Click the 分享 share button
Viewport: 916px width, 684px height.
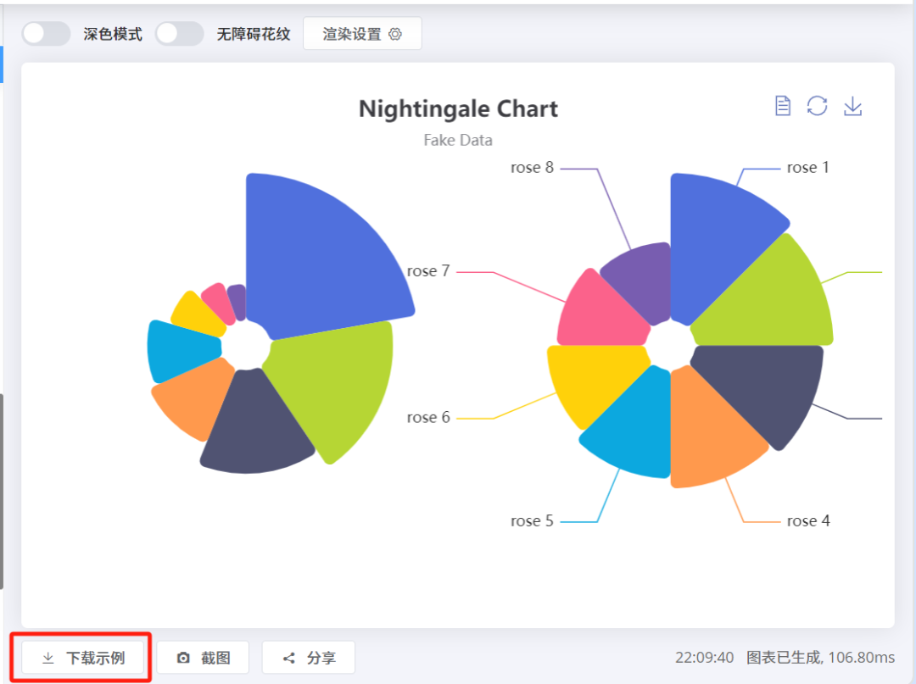pos(308,657)
